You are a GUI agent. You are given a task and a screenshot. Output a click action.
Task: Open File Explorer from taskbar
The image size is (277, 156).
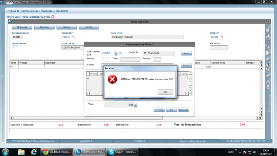click(x=21, y=152)
